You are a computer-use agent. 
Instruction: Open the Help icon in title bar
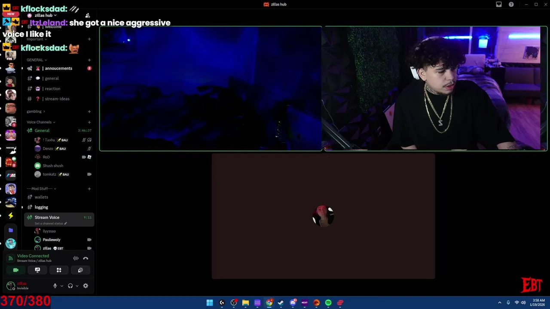click(x=511, y=4)
